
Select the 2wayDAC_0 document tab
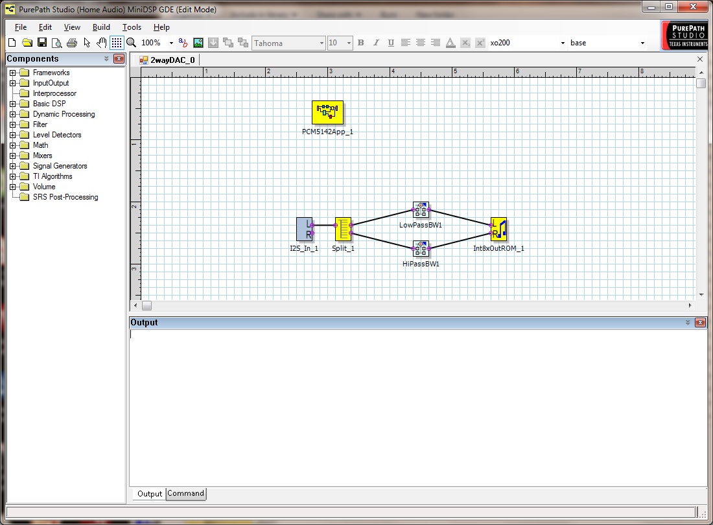tap(167, 60)
